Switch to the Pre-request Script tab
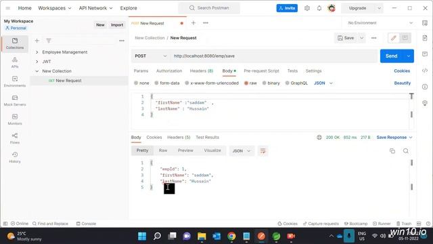This screenshot has height=244, width=433. coord(261,70)
